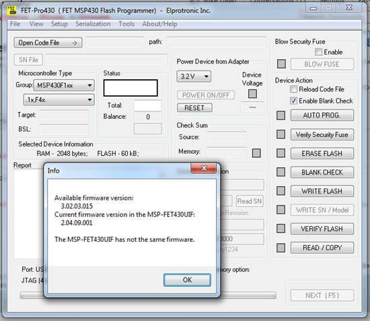This screenshot has height=321, width=370.
Task: Click the 'FLASH - 60 kB;' device info text
Action: coord(118,154)
